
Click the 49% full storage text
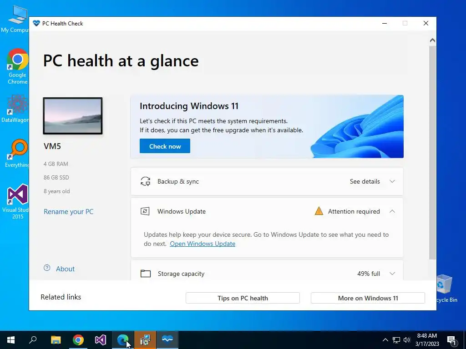(x=369, y=274)
